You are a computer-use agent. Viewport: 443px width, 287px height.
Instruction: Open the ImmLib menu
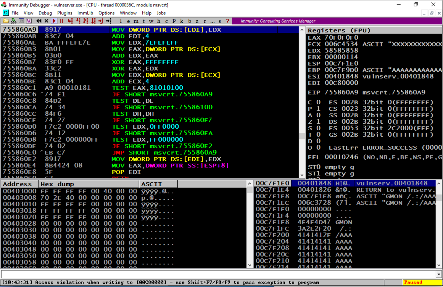tap(85, 13)
